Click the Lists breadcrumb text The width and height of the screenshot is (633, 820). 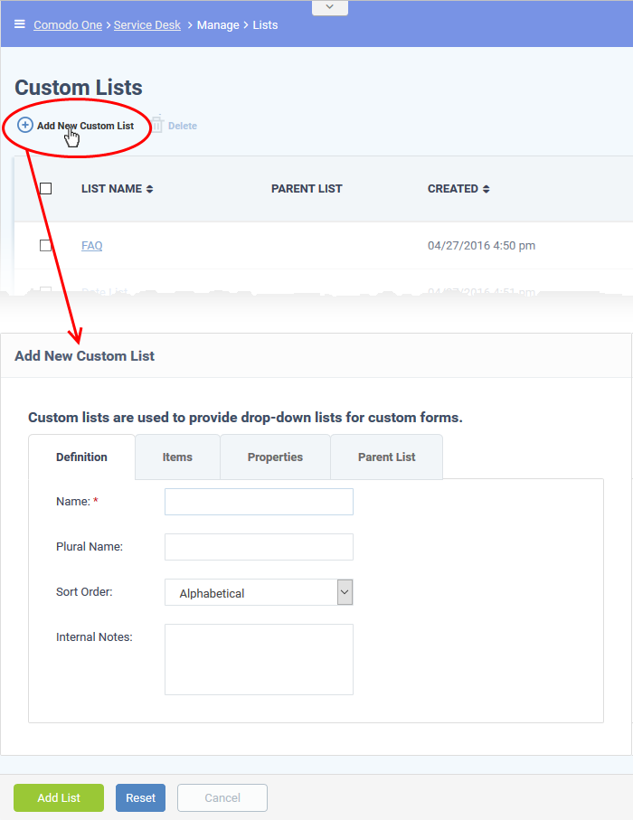coord(265,24)
